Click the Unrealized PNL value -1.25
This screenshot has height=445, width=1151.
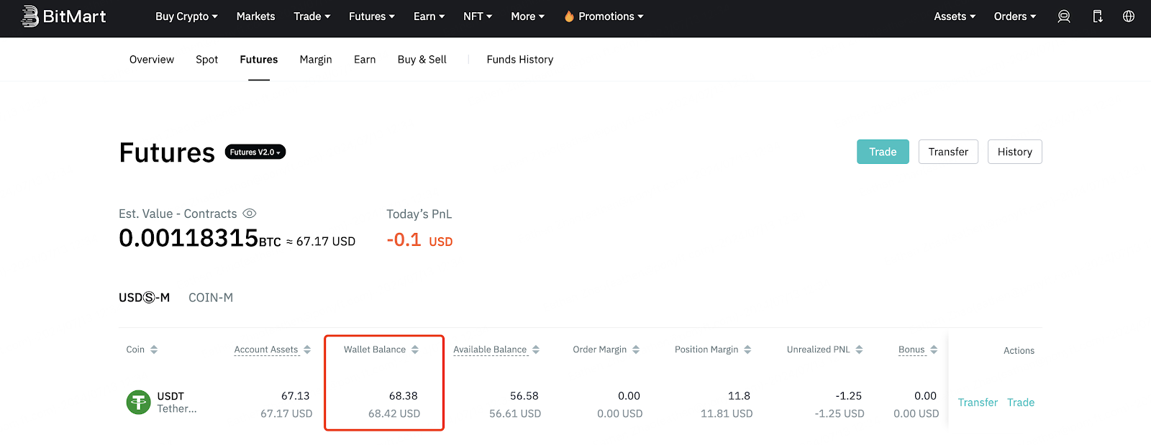coord(849,396)
